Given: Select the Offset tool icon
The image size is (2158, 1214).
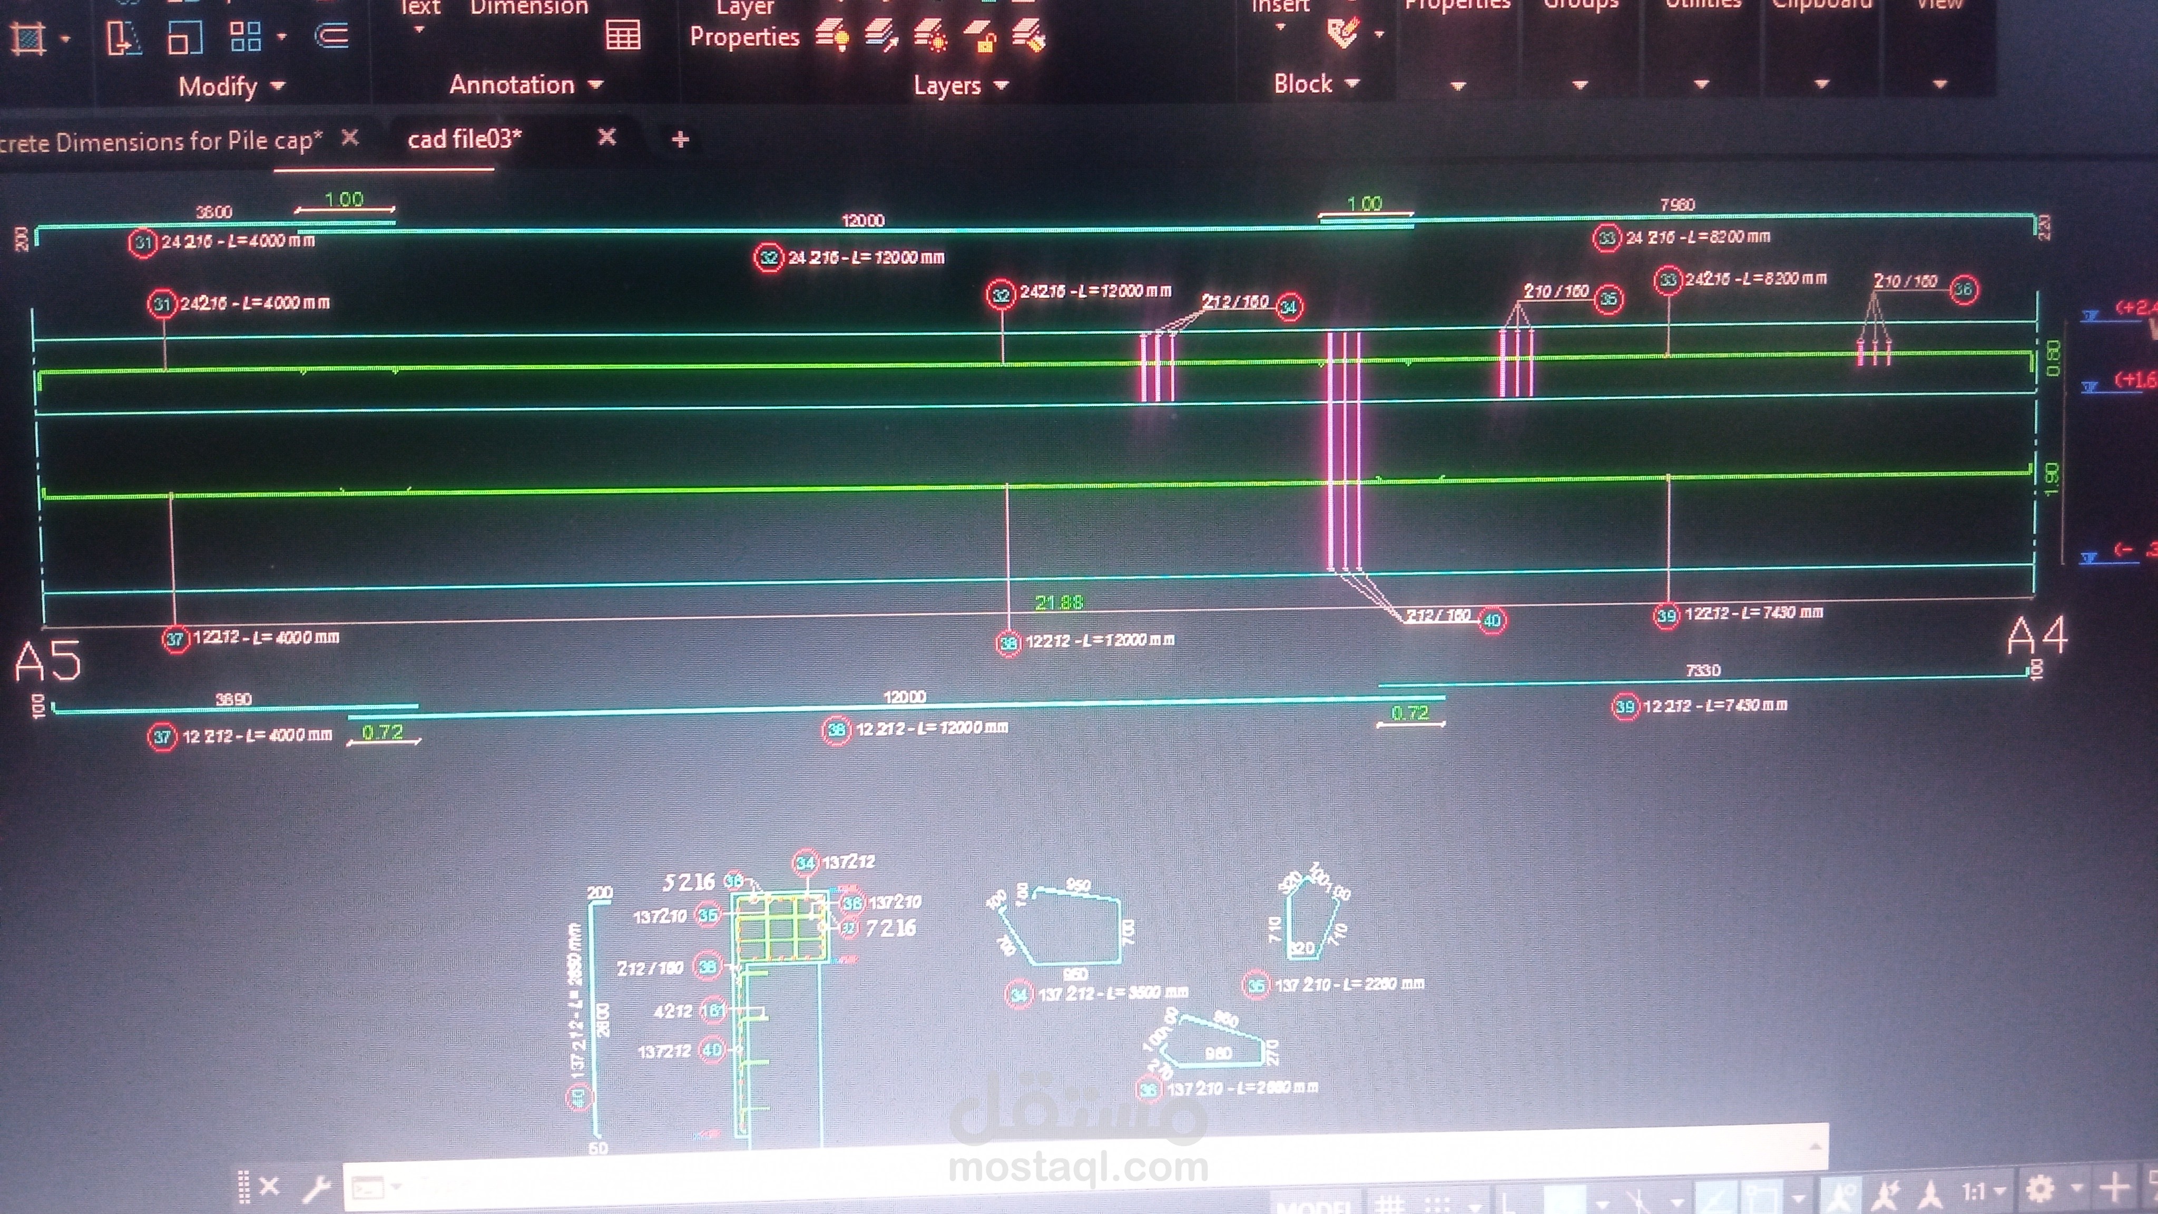Looking at the screenshot, I should point(332,36).
